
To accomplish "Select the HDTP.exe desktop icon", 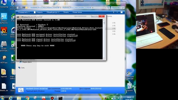I will click(4, 59).
